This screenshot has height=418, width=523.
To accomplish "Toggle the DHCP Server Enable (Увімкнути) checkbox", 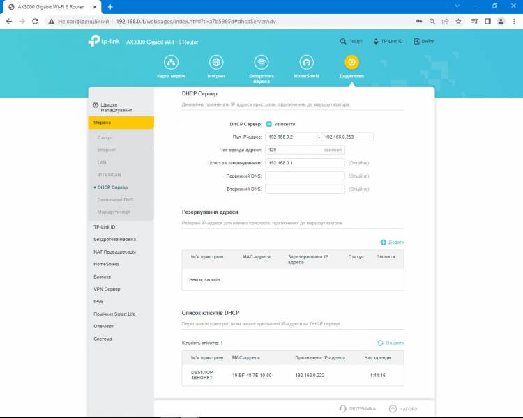I will (269, 124).
